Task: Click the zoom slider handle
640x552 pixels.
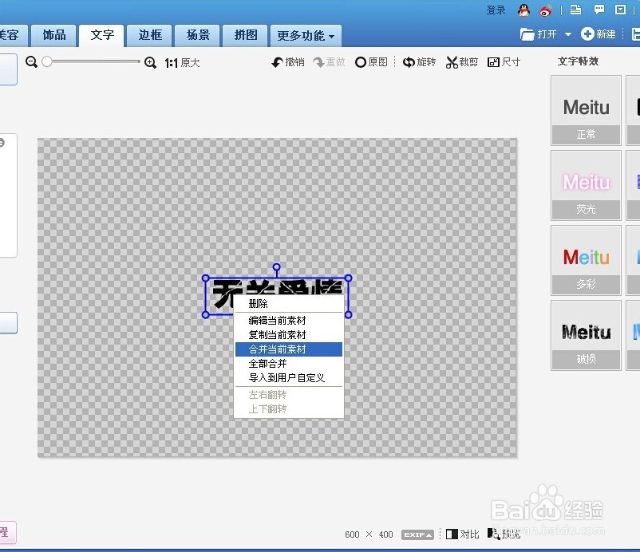Action: (x=47, y=61)
